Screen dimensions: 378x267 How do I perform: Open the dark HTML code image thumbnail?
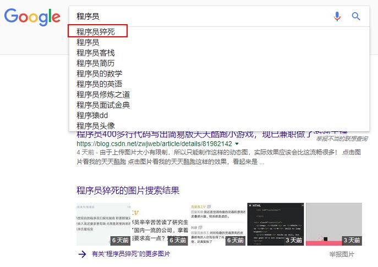coord(276,224)
